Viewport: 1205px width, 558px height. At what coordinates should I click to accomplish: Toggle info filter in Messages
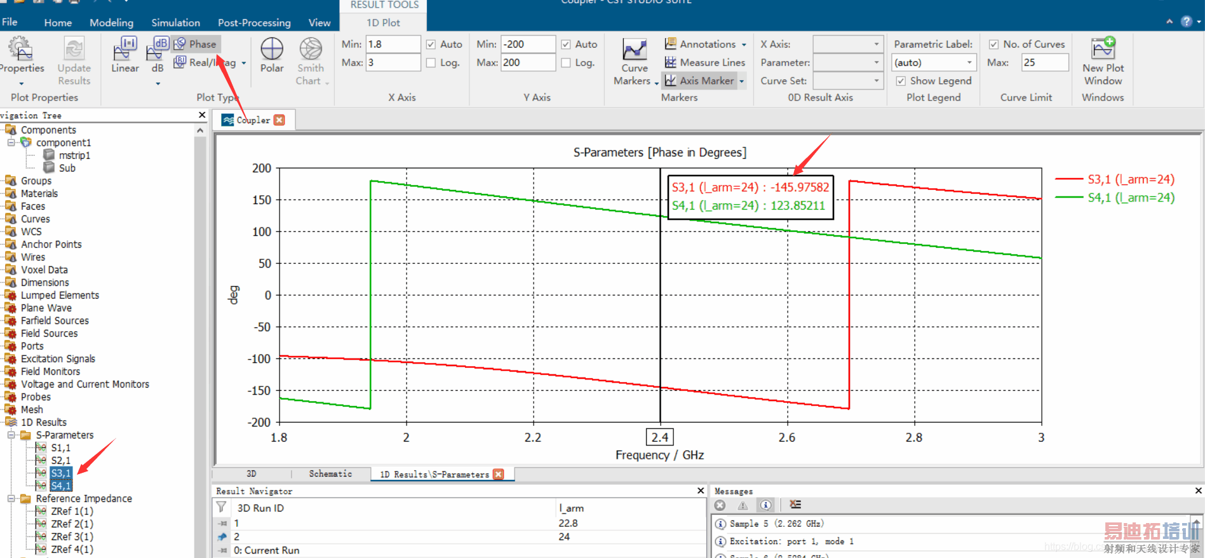[766, 505]
